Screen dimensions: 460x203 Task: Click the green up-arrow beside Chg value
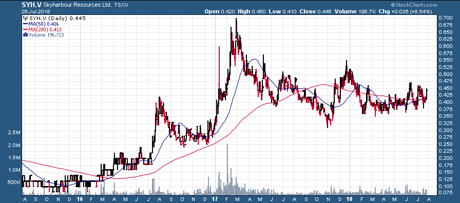(x=435, y=12)
